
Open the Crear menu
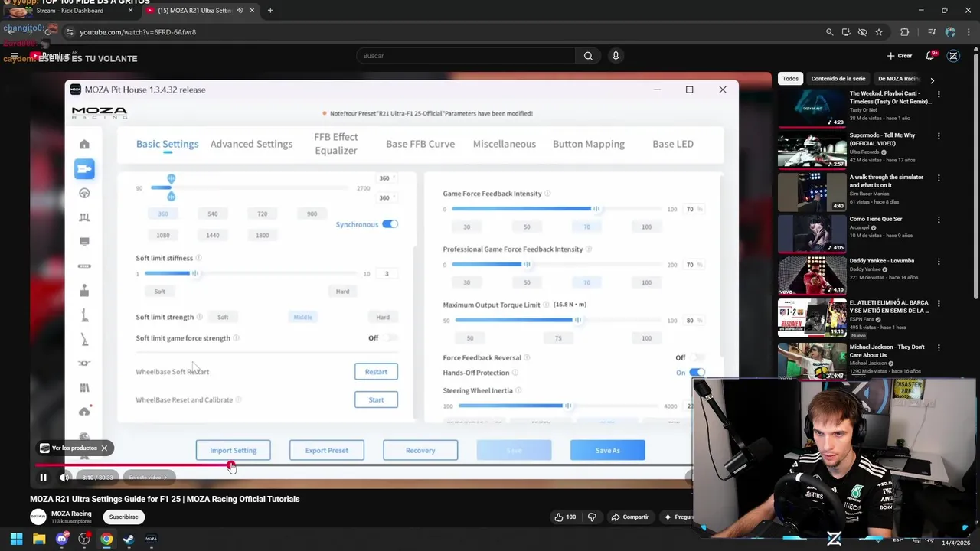(x=900, y=56)
